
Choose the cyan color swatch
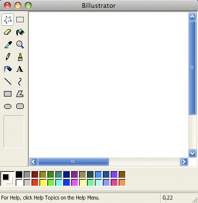(58, 183)
